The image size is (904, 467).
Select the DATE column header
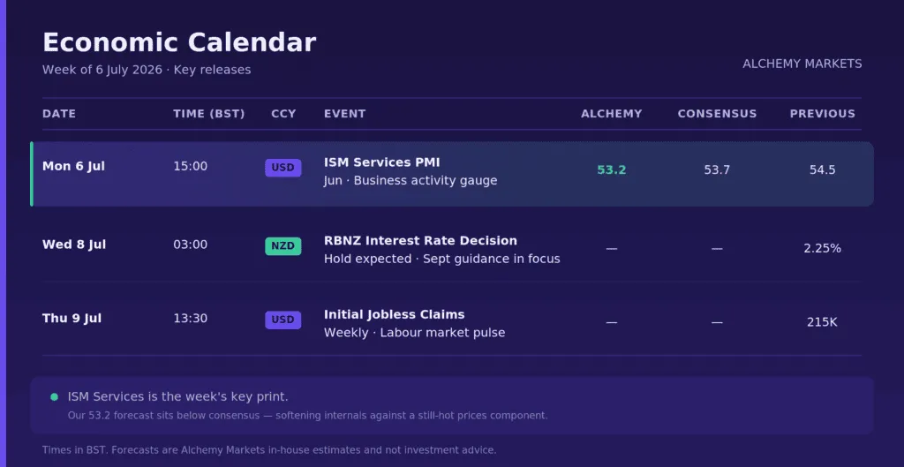59,114
